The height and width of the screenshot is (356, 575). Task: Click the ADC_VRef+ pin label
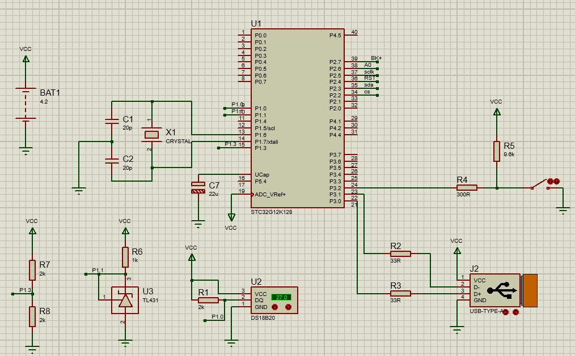click(270, 195)
